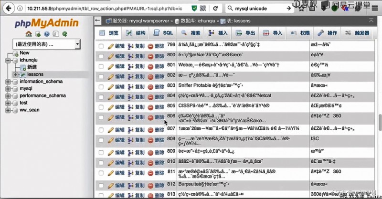The image size is (382, 199).
Task: Tick checkbox for row 800
Action: [101, 56]
